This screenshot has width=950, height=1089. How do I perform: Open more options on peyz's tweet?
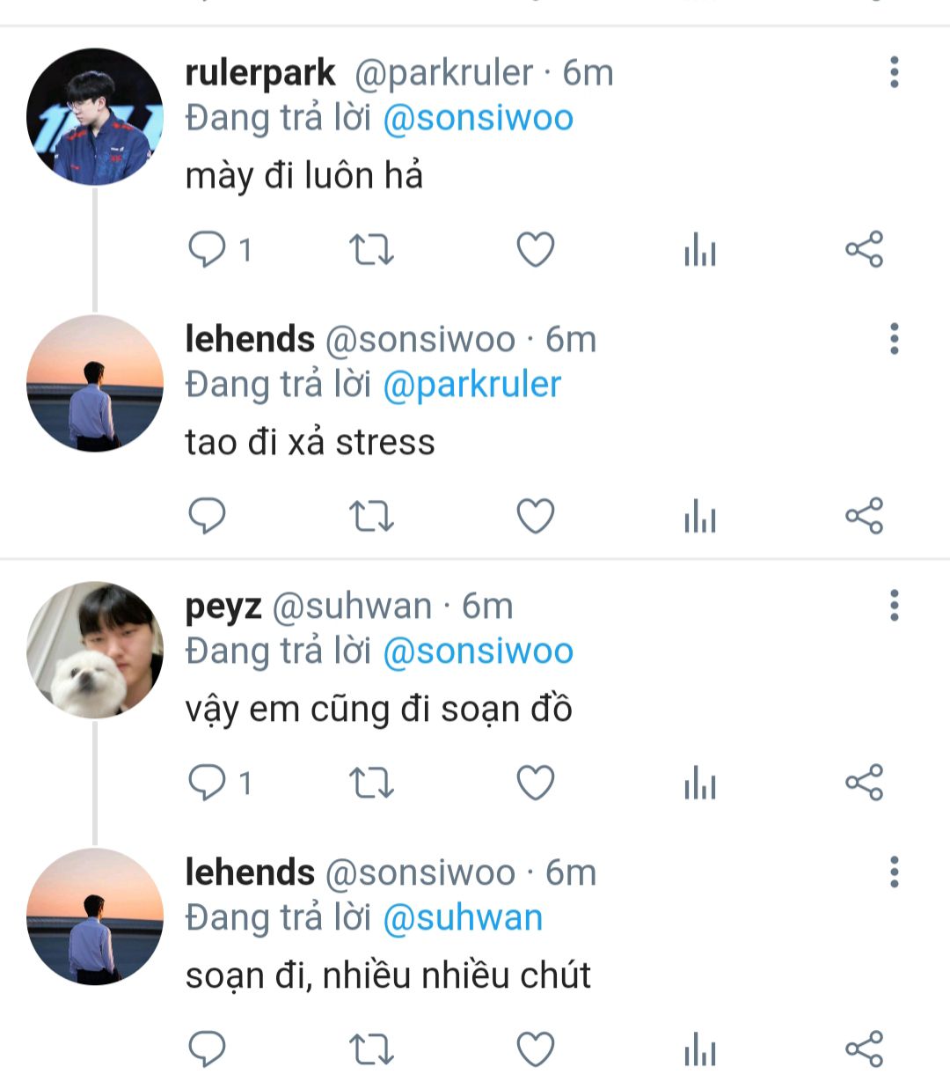click(894, 606)
